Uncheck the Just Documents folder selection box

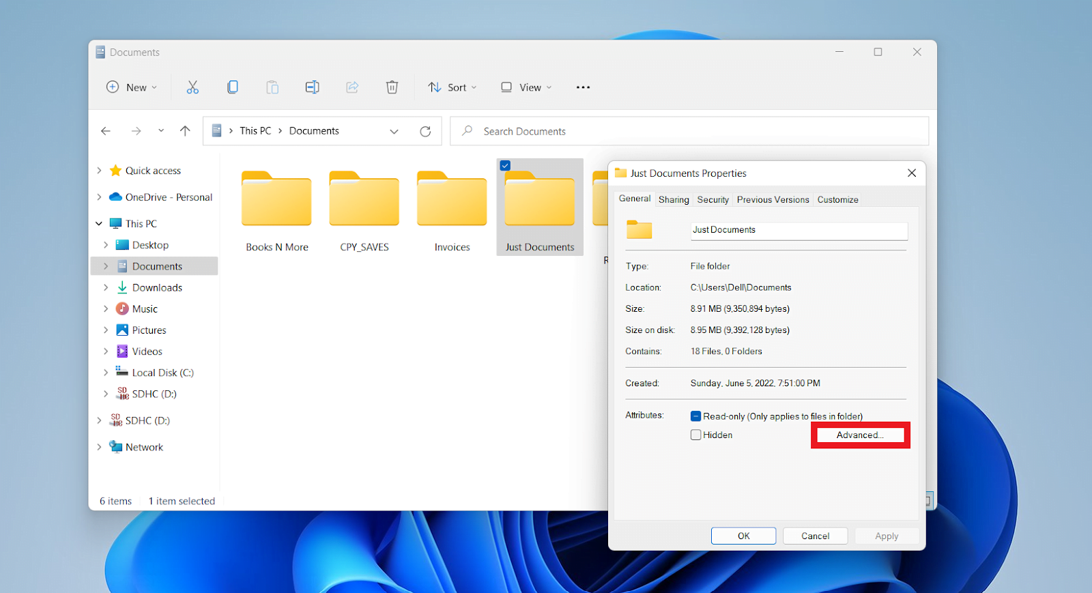(505, 166)
